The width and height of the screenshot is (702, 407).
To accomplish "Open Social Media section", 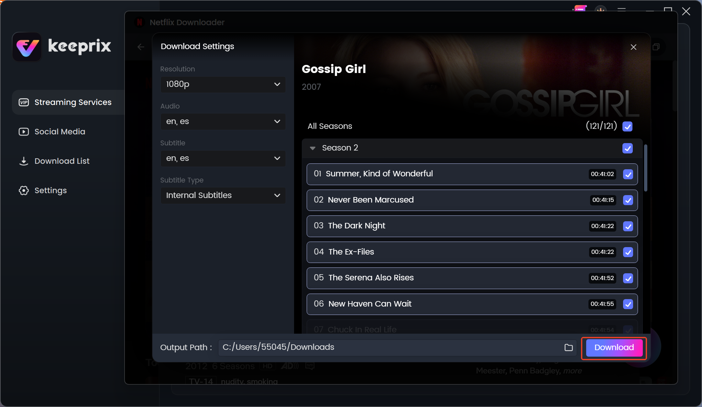I will 60,132.
